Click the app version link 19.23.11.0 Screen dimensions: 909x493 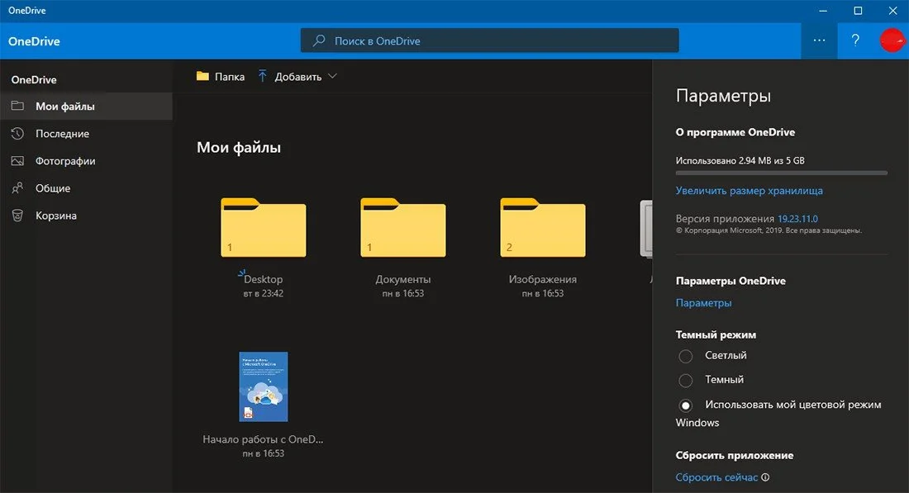coord(797,219)
